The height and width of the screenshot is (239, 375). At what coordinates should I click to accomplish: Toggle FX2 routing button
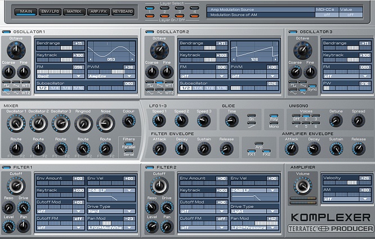pyautogui.click(x=266, y=151)
